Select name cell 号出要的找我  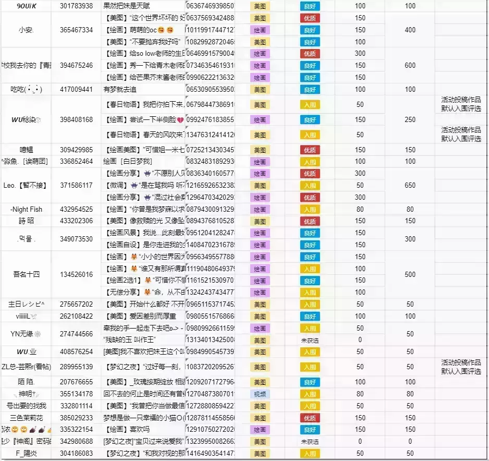tap(26, 406)
